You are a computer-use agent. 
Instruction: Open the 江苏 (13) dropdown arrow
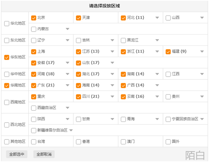click(x=113, y=51)
